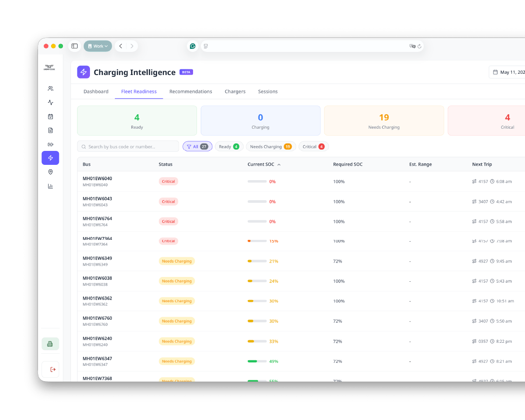Image resolution: width=525 pixels, height=420 pixels.
Task: Reload the page with refresh icon
Action: tap(419, 46)
